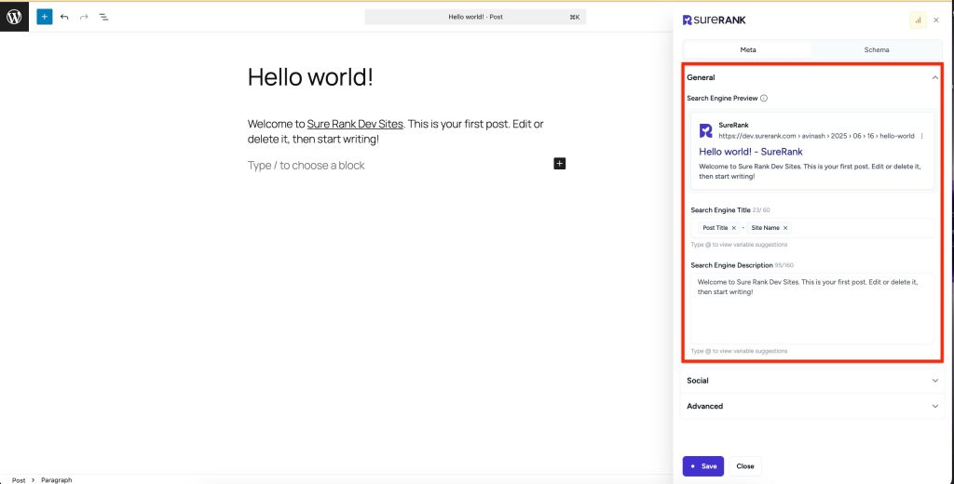Image resolution: width=954 pixels, height=484 pixels.
Task: Remove the Post Title variable tag
Action: (734, 228)
